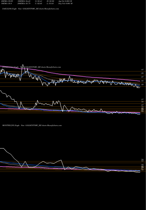The width and height of the screenshot is (146, 210).
Task: Click the Day Vol: 0.001 M readout
Action: pos(65,3)
